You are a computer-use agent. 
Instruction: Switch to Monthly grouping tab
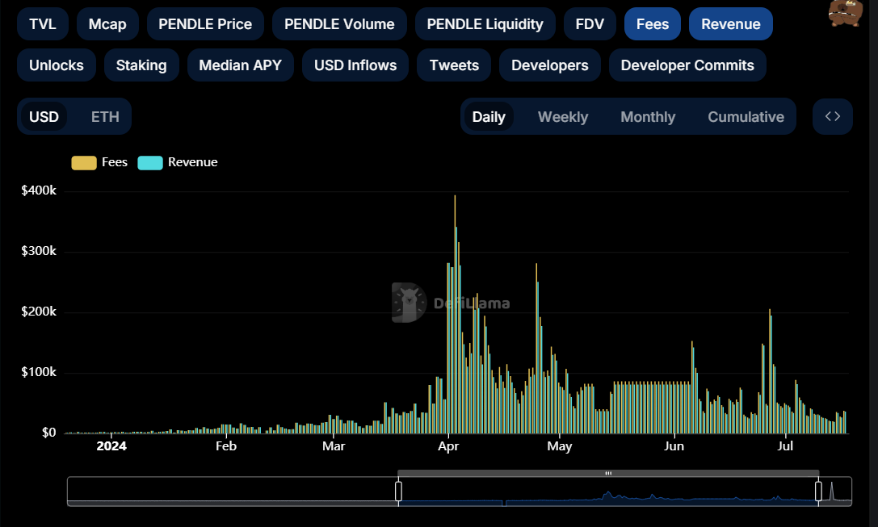tap(647, 117)
